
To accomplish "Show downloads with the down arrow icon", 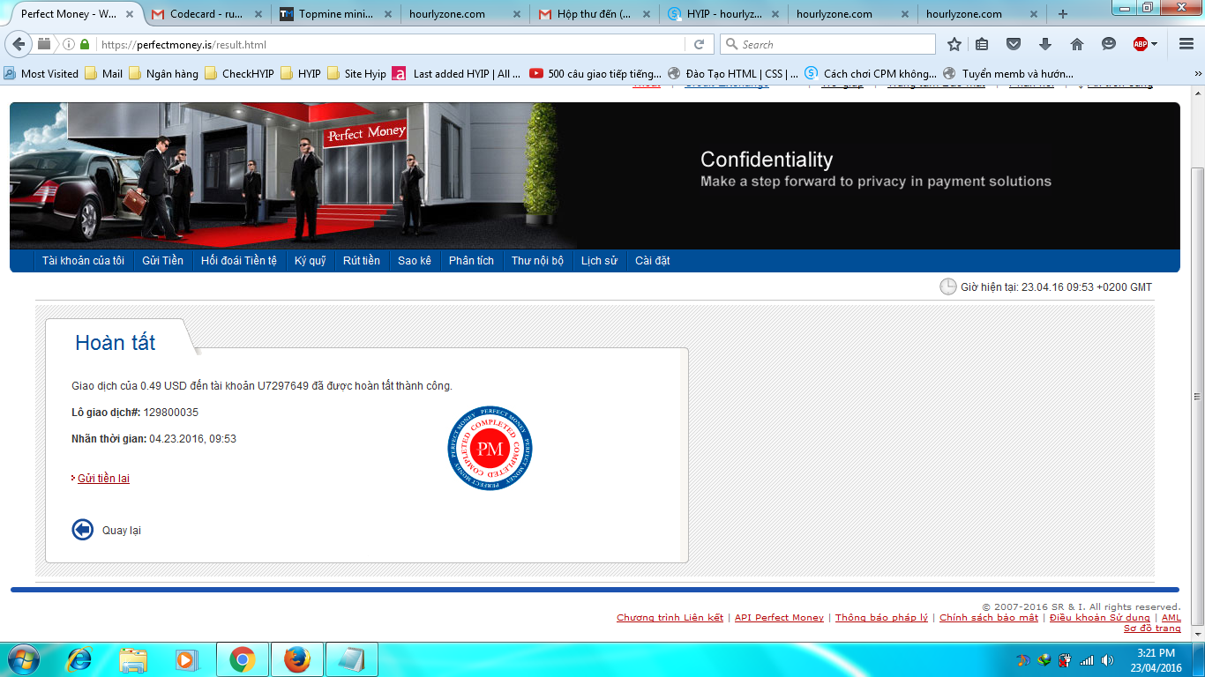I will click(1045, 44).
